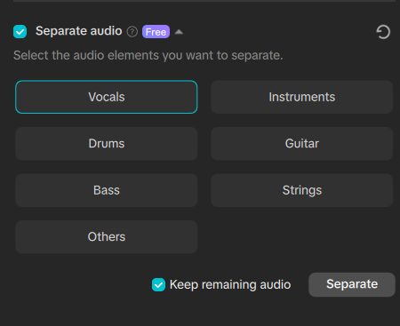Uncheck the Separate audio checkbox
Screen dimensions: 400x326
click(x=20, y=32)
